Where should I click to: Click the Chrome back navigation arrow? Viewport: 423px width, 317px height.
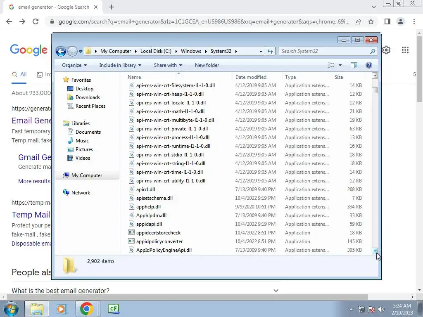tap(9, 21)
